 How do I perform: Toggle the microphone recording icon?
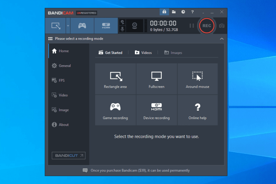(x=122, y=29)
